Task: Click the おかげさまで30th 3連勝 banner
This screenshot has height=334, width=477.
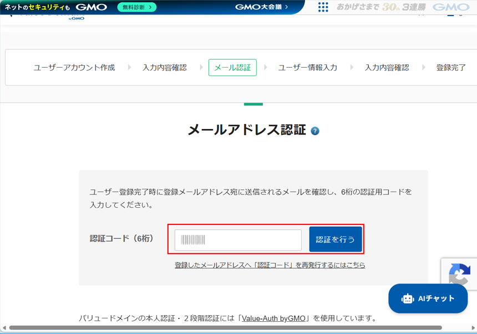Action: [x=403, y=7]
